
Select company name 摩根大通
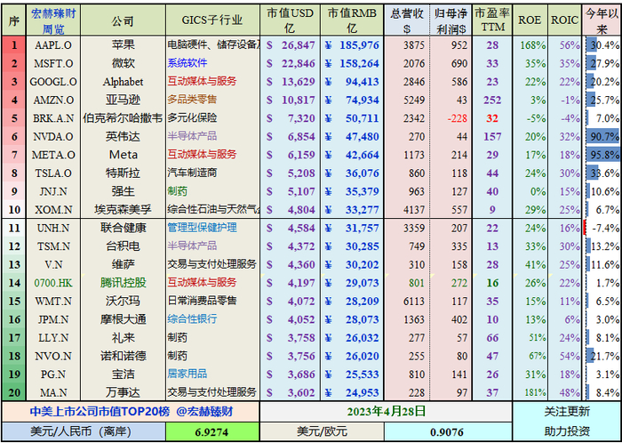123,319
